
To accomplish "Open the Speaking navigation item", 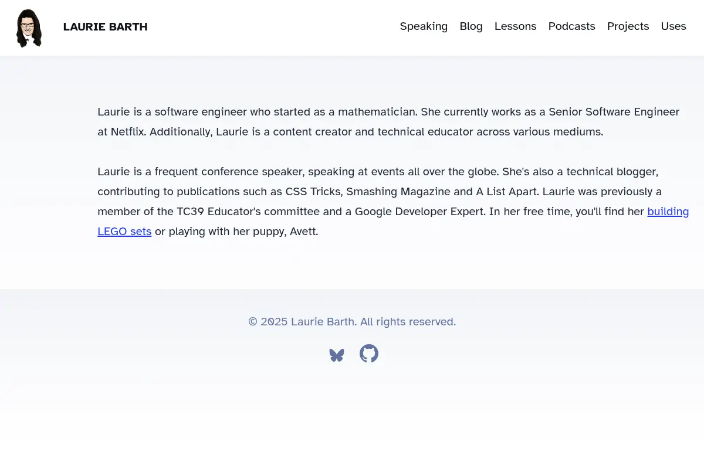I will click(424, 26).
